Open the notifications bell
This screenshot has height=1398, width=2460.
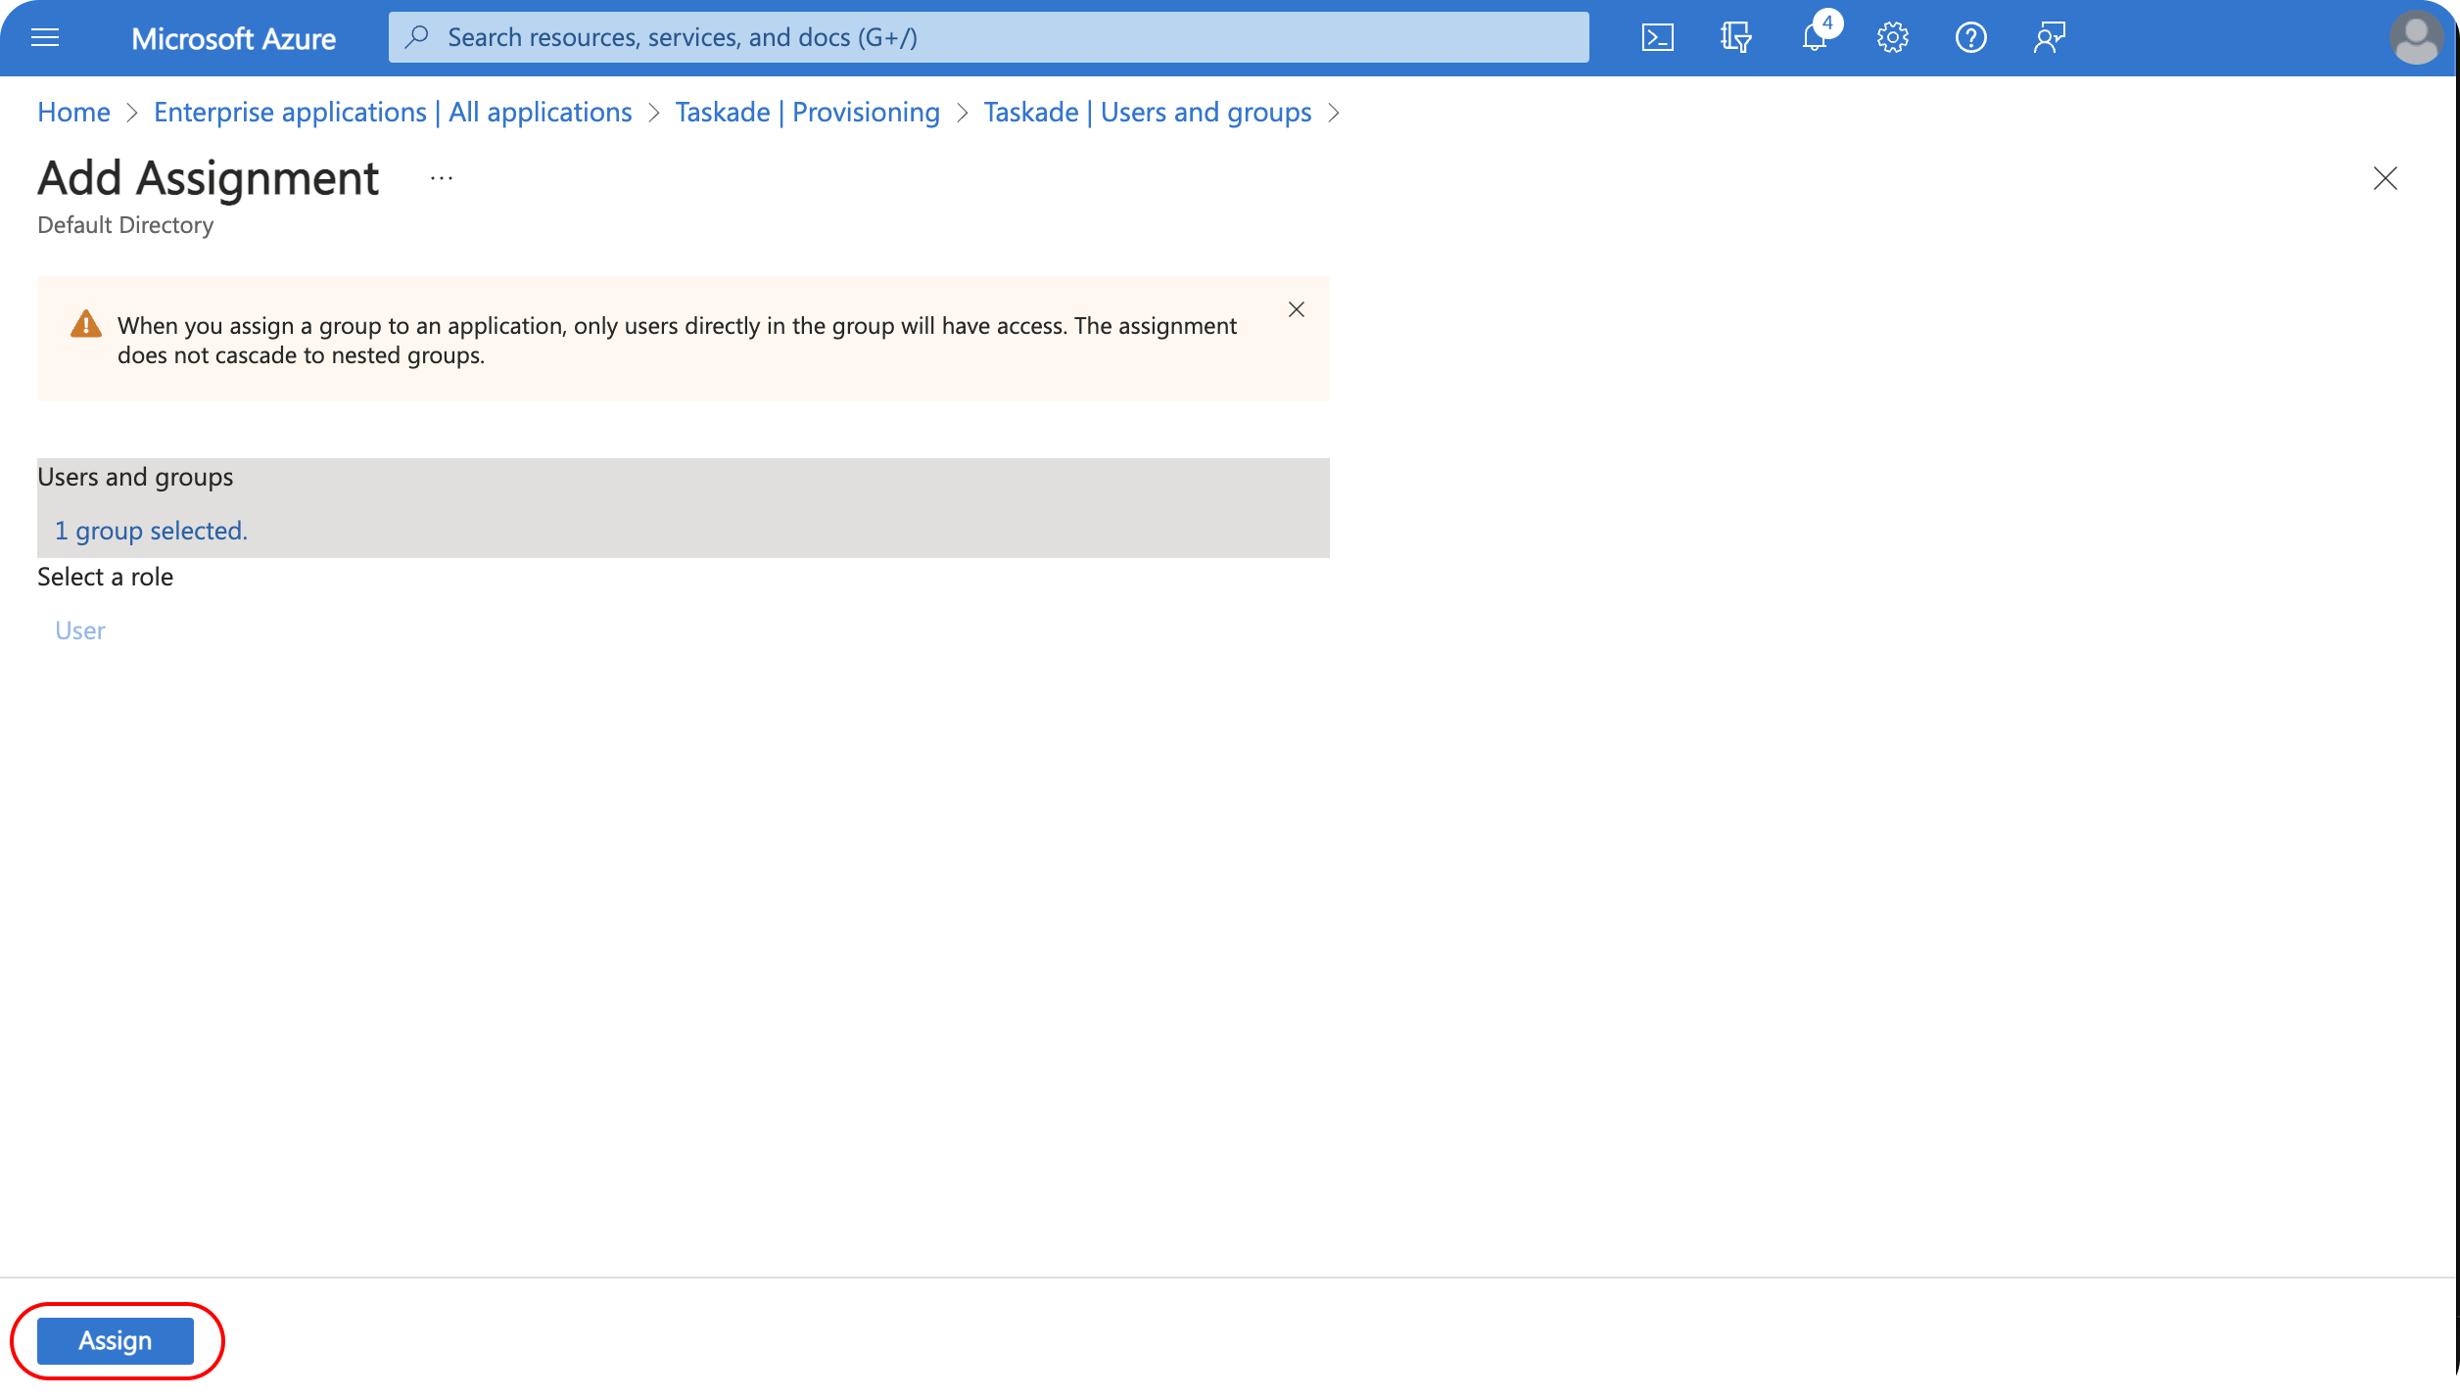(1814, 38)
